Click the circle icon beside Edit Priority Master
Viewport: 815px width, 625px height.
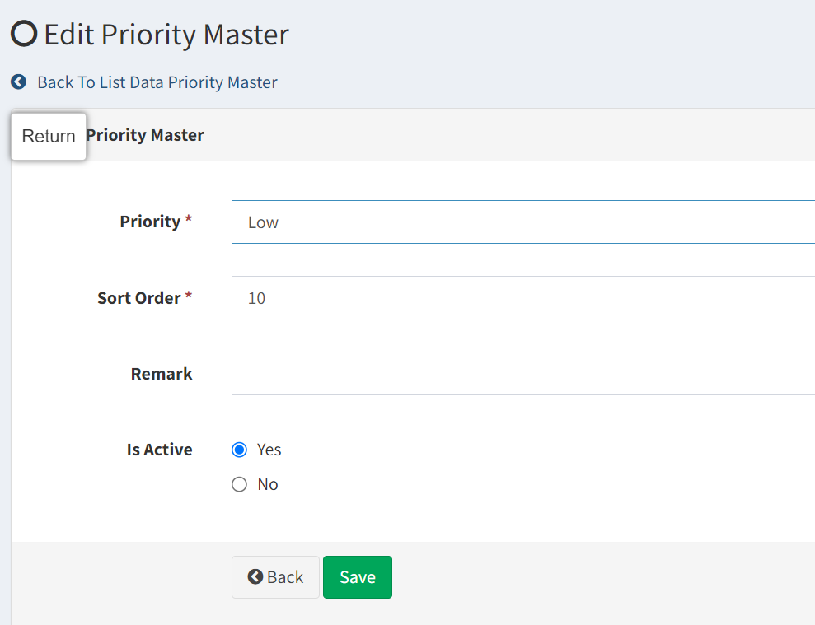(24, 34)
